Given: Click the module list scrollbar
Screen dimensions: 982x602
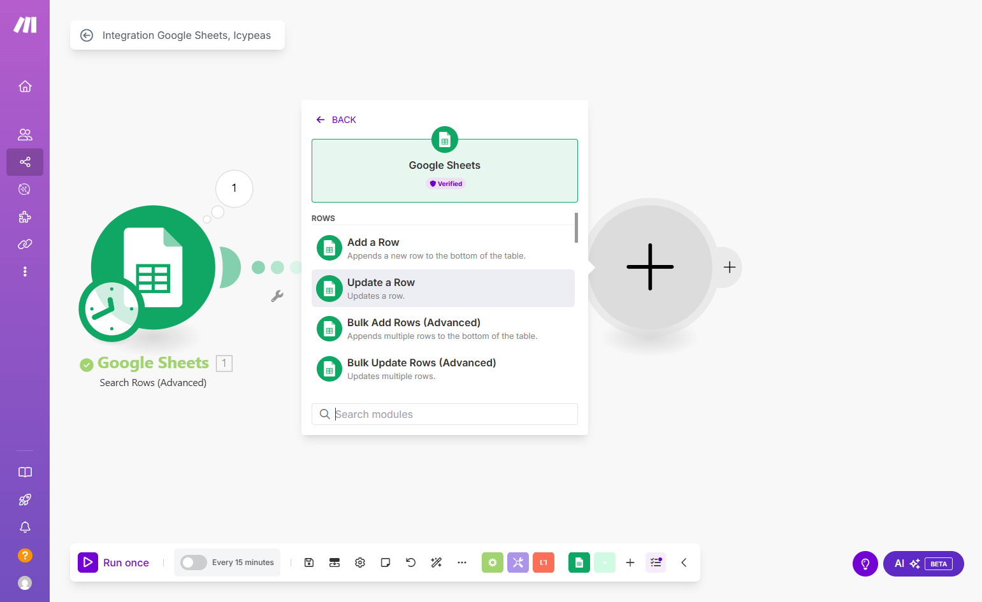Looking at the screenshot, I should (576, 227).
